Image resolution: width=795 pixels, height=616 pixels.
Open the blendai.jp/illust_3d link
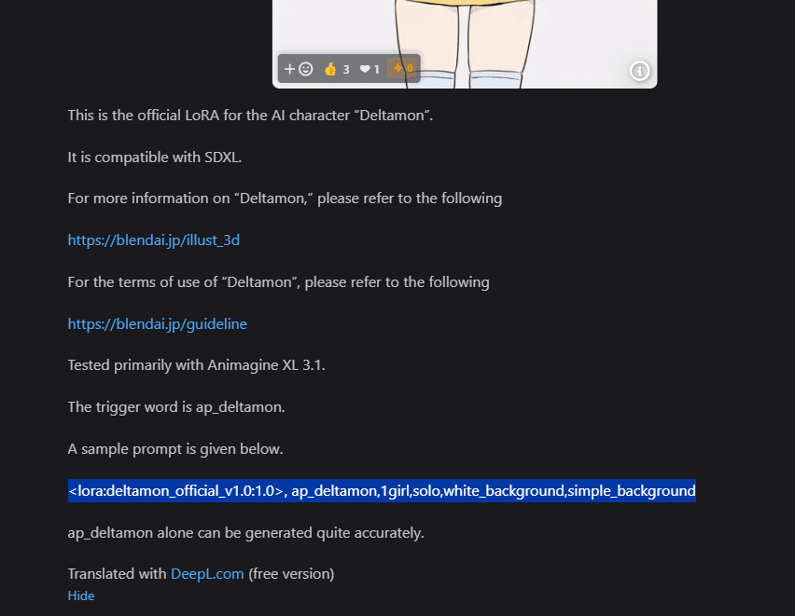[154, 240]
